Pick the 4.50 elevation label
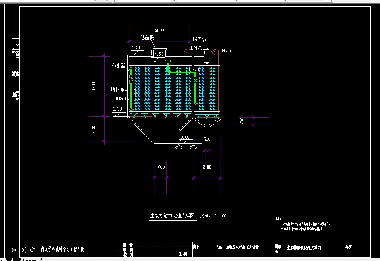The height and width of the screenshot is (261, 380). click(x=159, y=54)
